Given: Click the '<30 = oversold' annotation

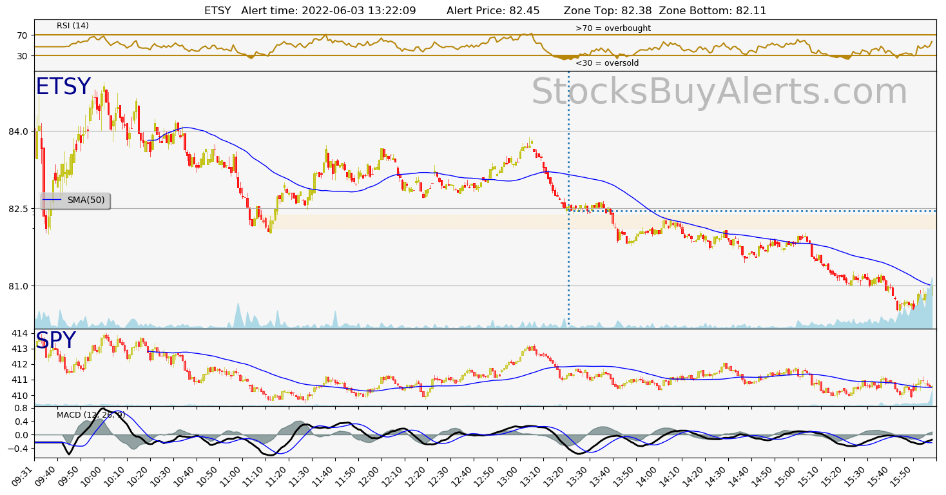Looking at the screenshot, I should pyautogui.click(x=607, y=63).
